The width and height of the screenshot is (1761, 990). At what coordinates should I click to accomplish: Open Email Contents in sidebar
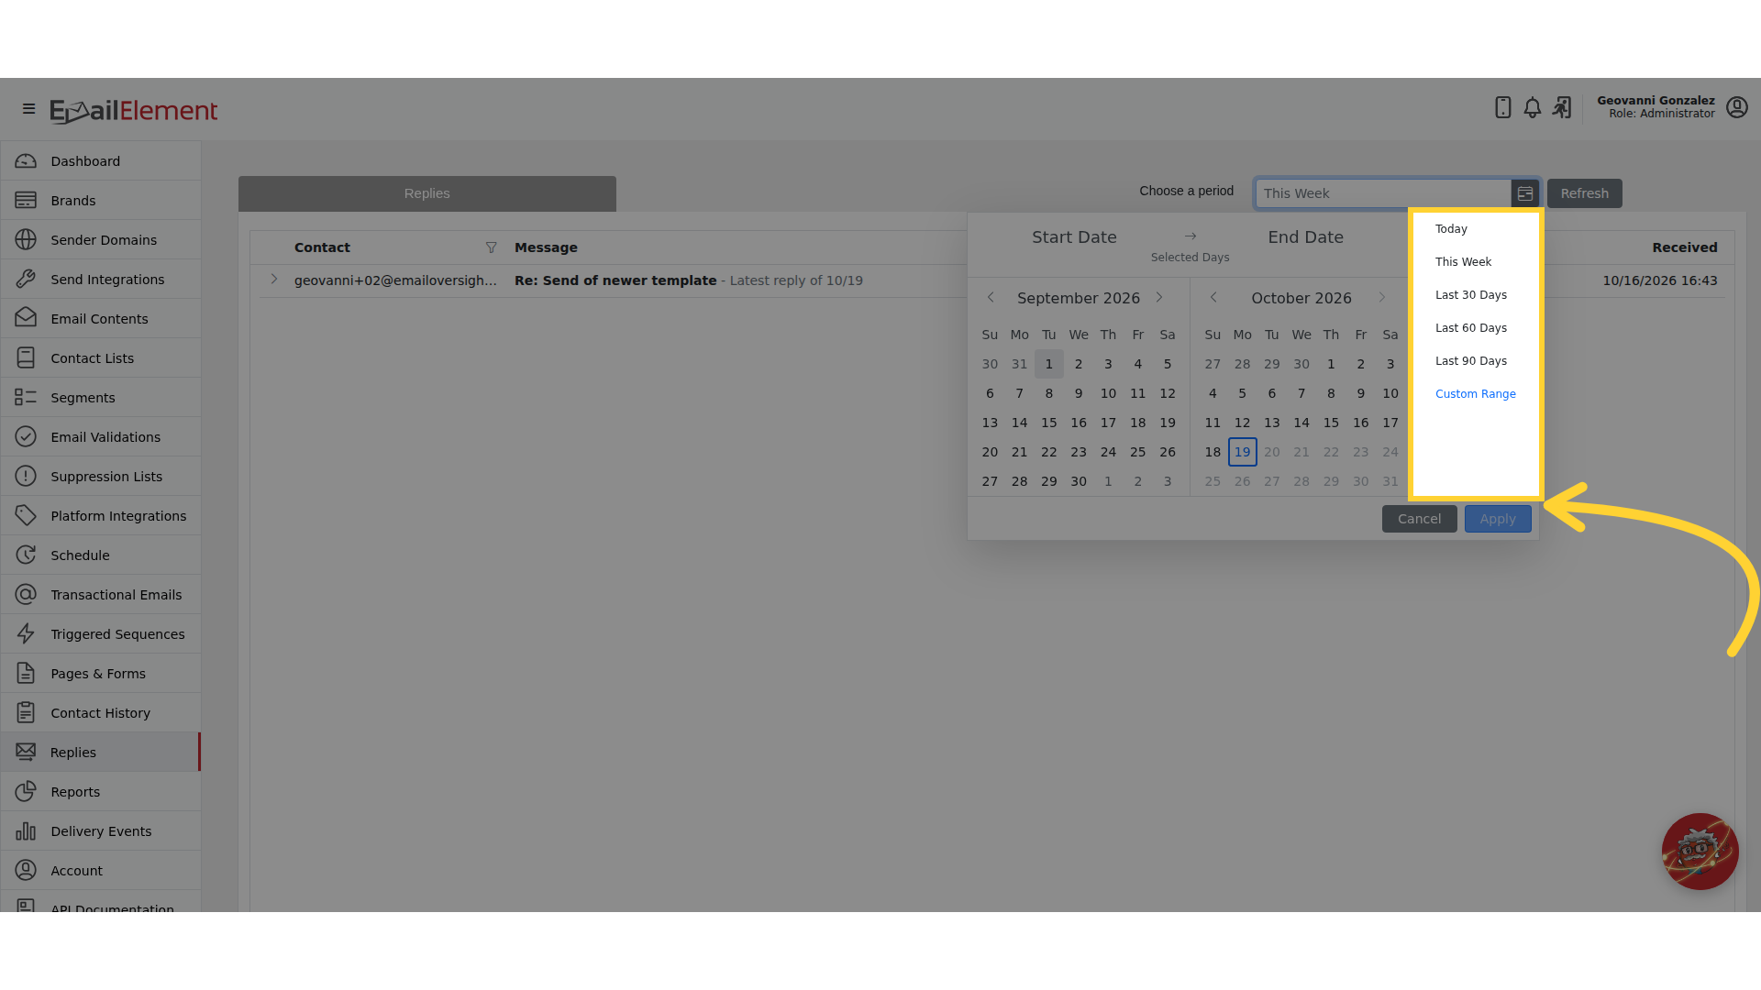101,319
